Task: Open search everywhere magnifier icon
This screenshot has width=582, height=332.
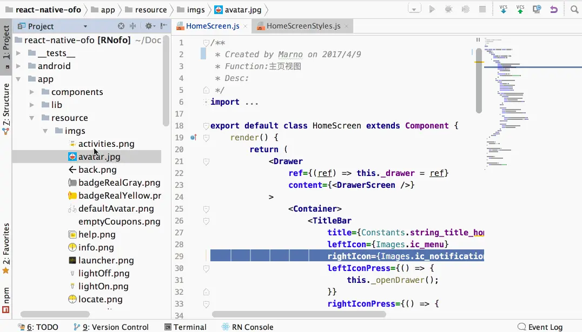Action: 574,9
